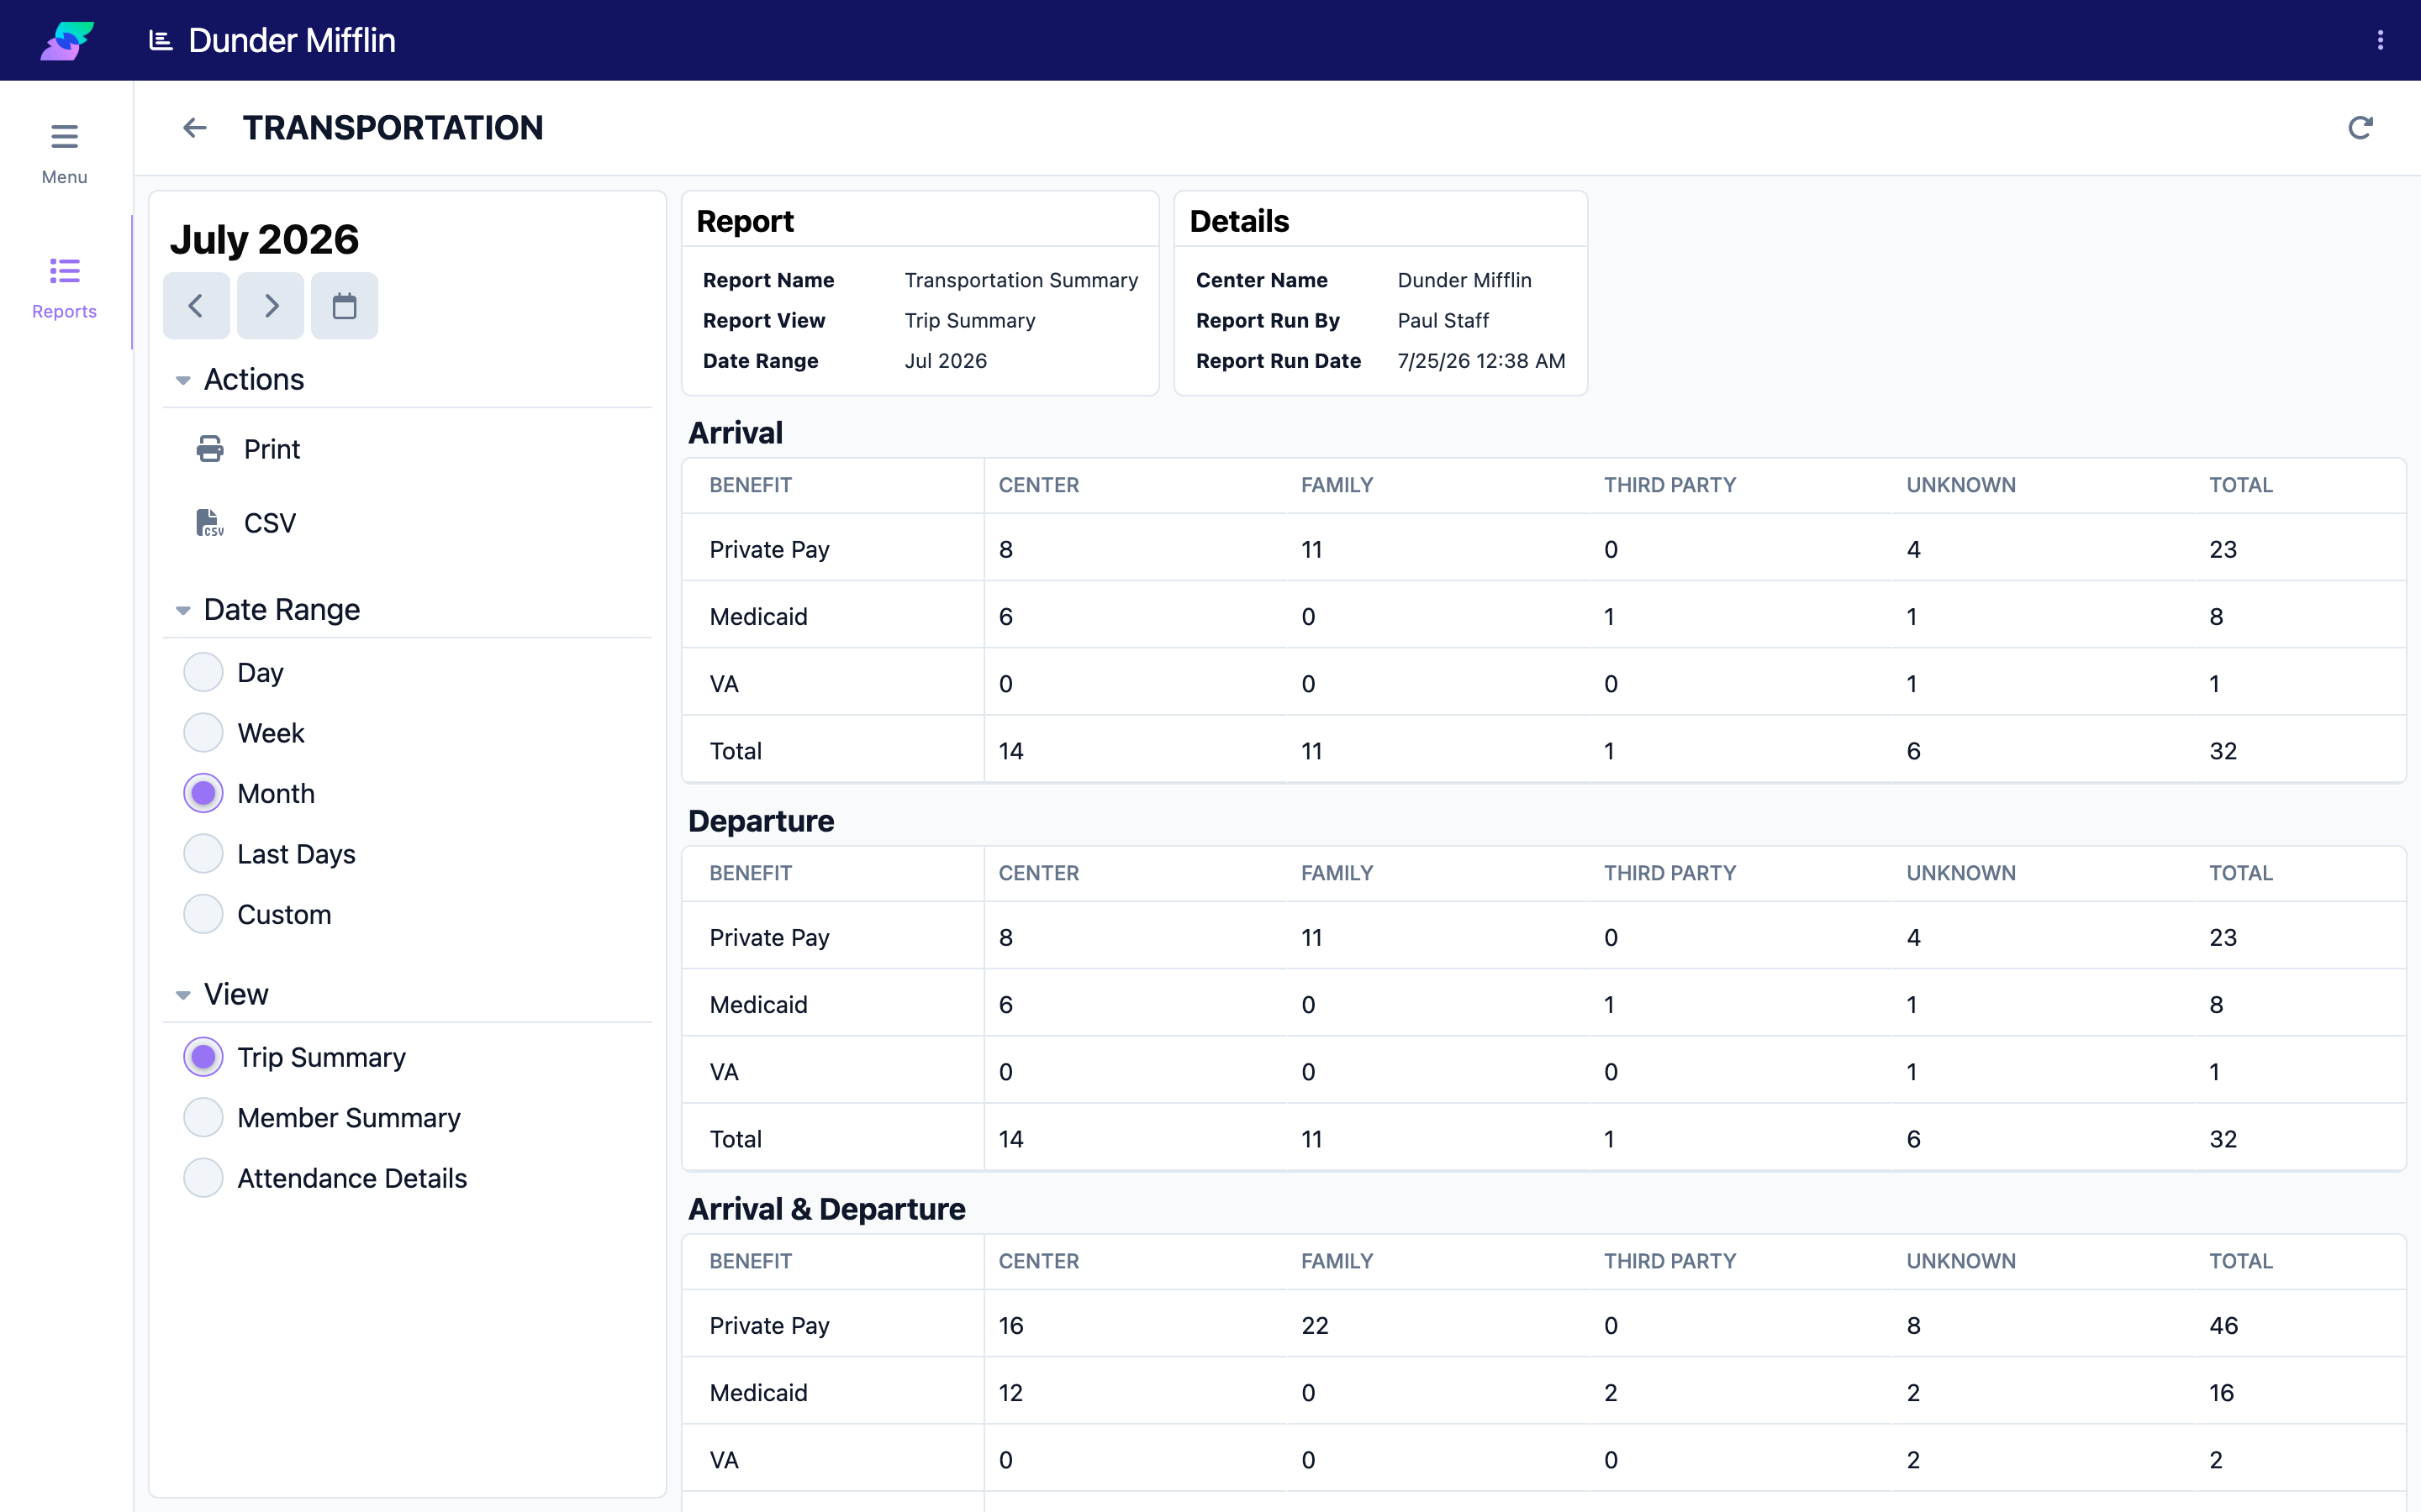Screen dimensions: 2421x1512
Task: Click the printer icon
Action: [210, 449]
